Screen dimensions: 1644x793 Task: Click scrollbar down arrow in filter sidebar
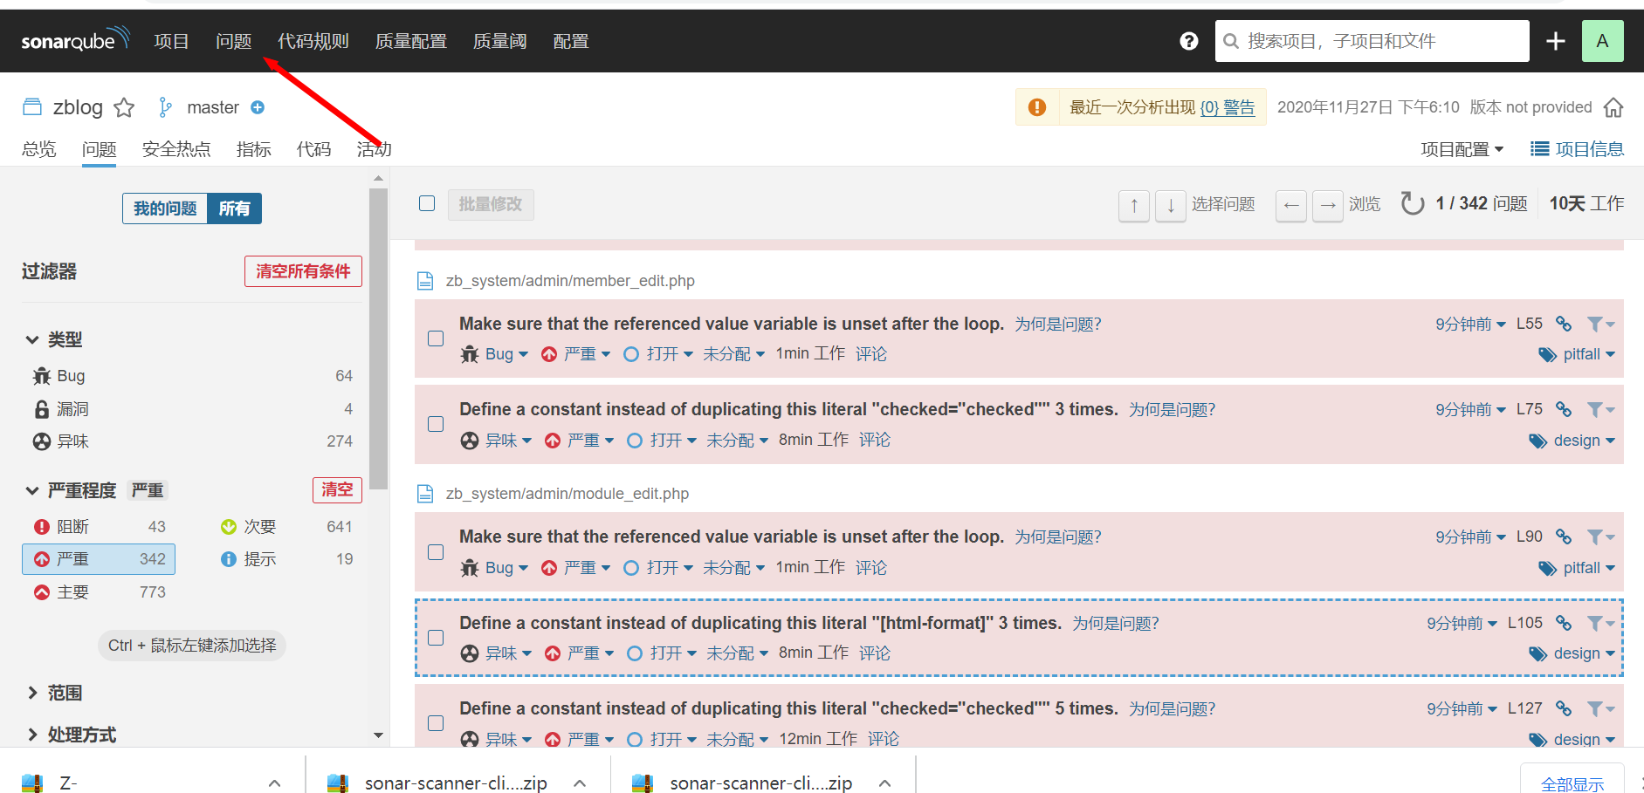tap(378, 735)
